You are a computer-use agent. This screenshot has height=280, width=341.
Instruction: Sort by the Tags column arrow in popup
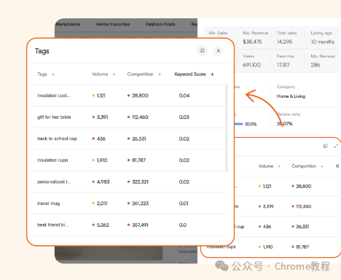coord(53,74)
